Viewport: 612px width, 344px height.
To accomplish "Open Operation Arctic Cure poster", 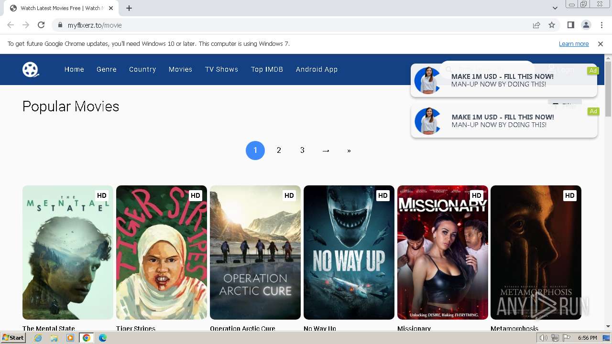I will click(x=255, y=252).
